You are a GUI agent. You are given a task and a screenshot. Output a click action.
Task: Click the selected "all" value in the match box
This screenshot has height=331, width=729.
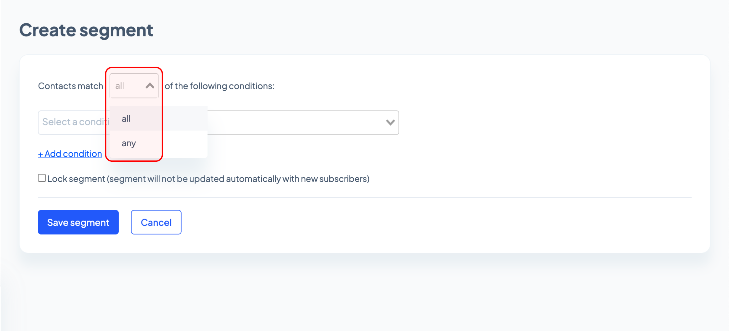(120, 86)
